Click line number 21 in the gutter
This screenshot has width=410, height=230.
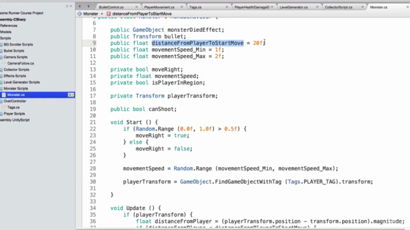click(x=92, y=122)
